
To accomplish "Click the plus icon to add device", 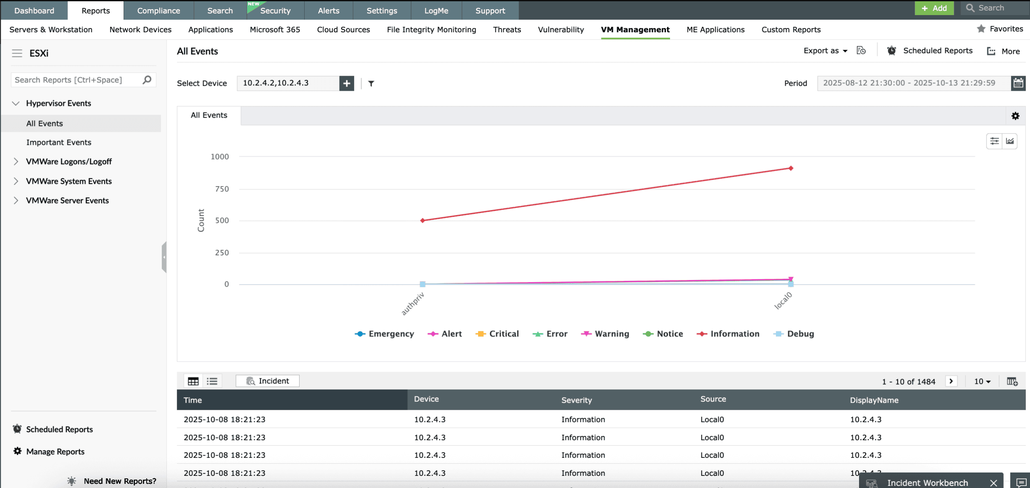I will pos(347,83).
